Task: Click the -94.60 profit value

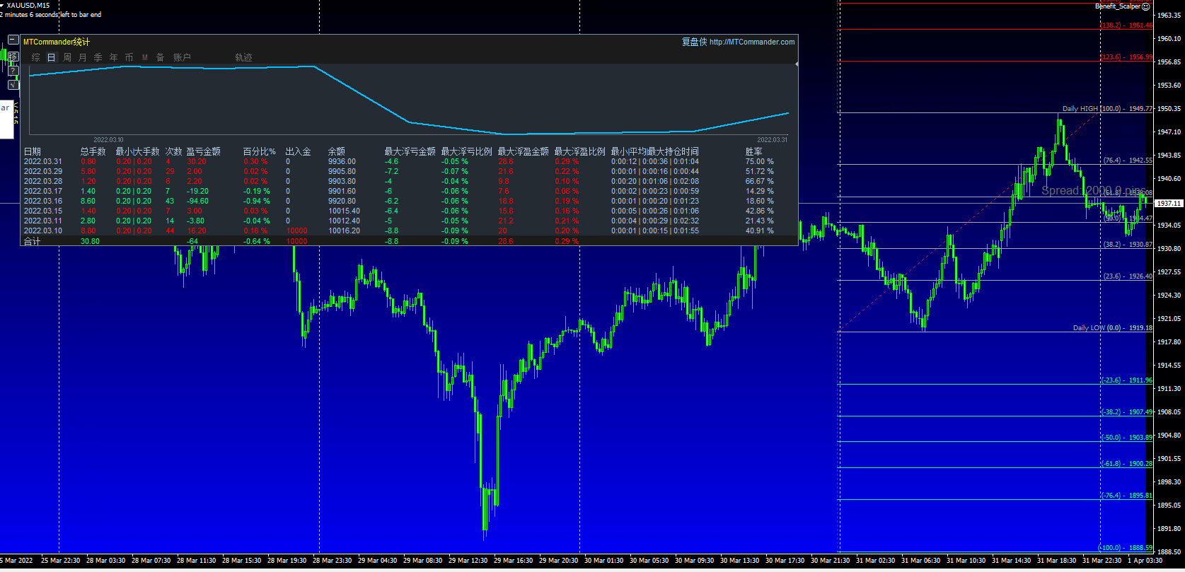Action: (198, 201)
